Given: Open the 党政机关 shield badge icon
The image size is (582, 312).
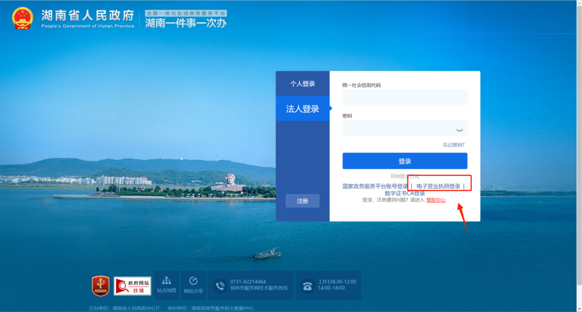Looking at the screenshot, I should (101, 286).
